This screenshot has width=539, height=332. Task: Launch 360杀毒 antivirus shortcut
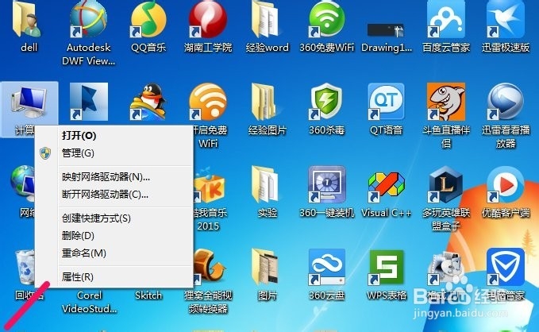click(x=326, y=102)
